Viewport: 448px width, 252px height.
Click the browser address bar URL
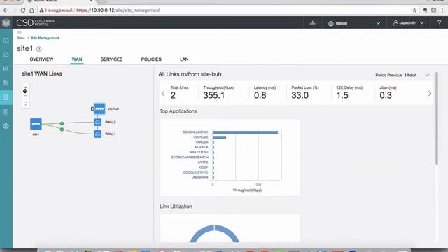pyautogui.click(x=118, y=10)
